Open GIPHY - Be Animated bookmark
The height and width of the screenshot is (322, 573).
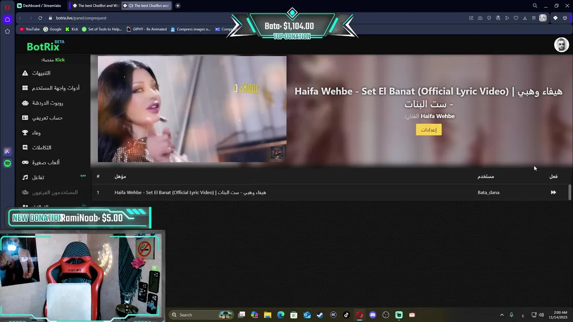coord(146,29)
